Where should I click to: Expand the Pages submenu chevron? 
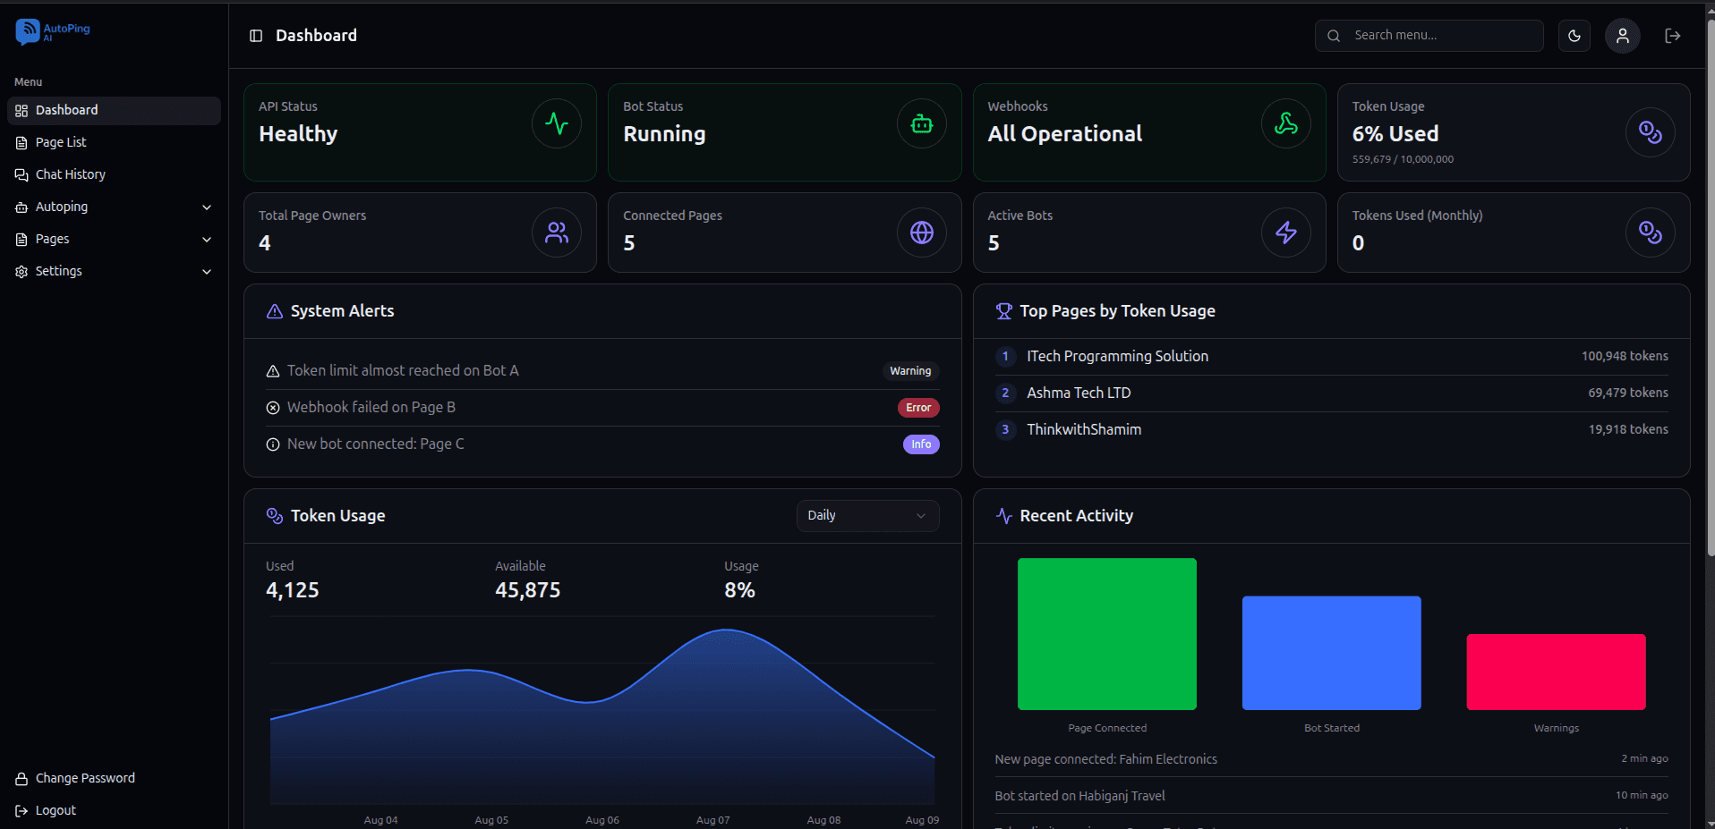(207, 239)
